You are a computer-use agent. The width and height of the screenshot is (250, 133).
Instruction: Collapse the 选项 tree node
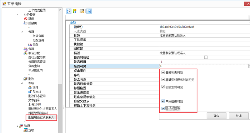point(17,126)
